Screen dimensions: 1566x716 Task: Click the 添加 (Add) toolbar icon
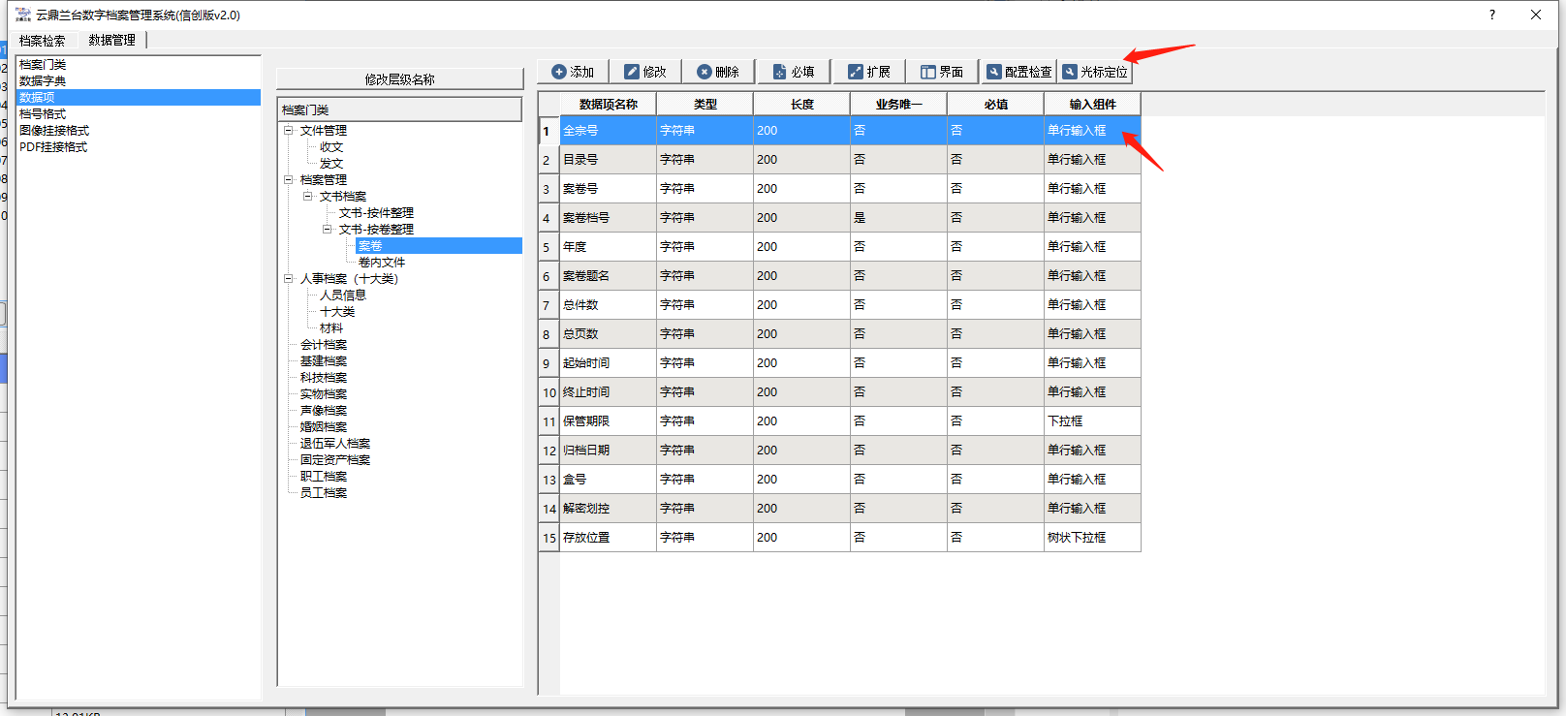coord(559,72)
